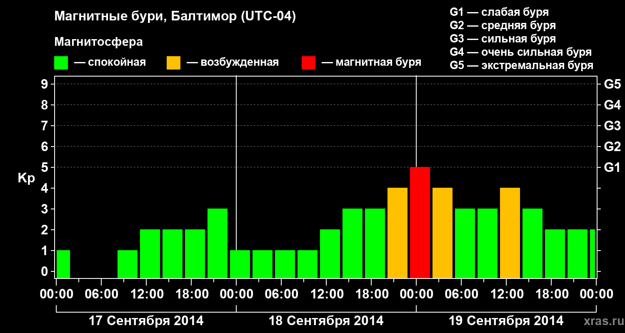Click the '17 Сентября 2014' date label
Image resolution: width=625 pixels, height=333 pixels.
pyautogui.click(x=146, y=321)
